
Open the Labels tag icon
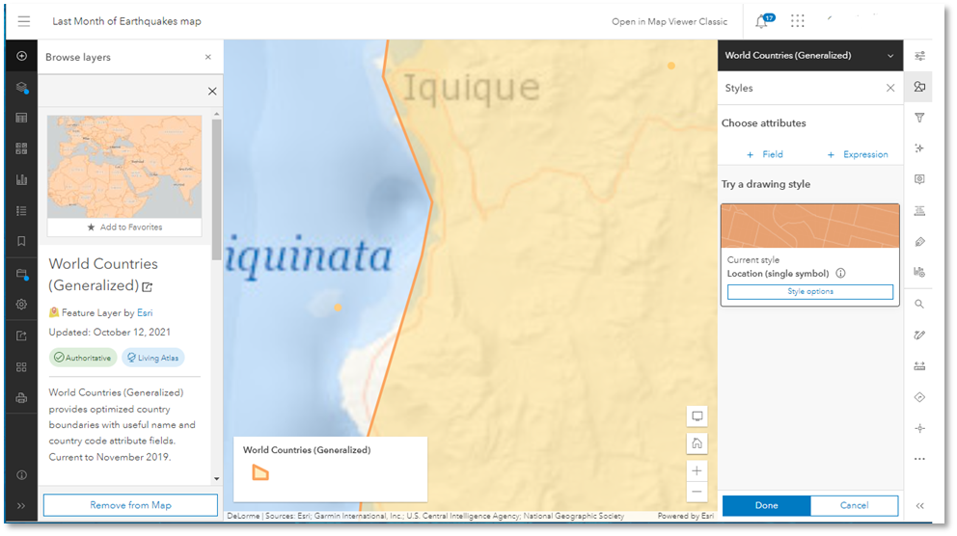tap(919, 242)
